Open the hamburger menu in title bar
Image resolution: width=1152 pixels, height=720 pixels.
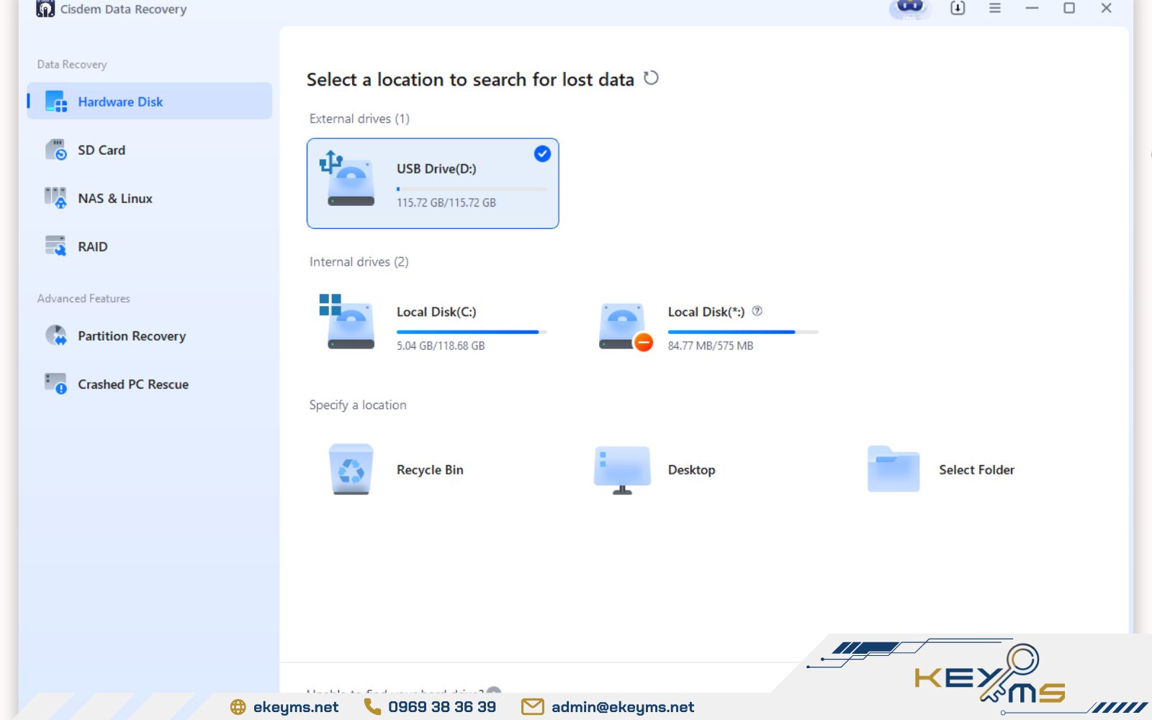pos(995,8)
